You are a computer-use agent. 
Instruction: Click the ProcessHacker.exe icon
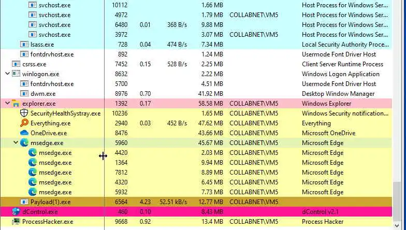pyautogui.click(x=16, y=222)
